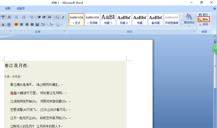Select the 正文 style
Viewport: 217px width, 128px height.
tap(76, 20)
